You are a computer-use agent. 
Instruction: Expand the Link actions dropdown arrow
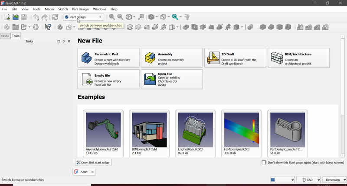click(x=29, y=27)
